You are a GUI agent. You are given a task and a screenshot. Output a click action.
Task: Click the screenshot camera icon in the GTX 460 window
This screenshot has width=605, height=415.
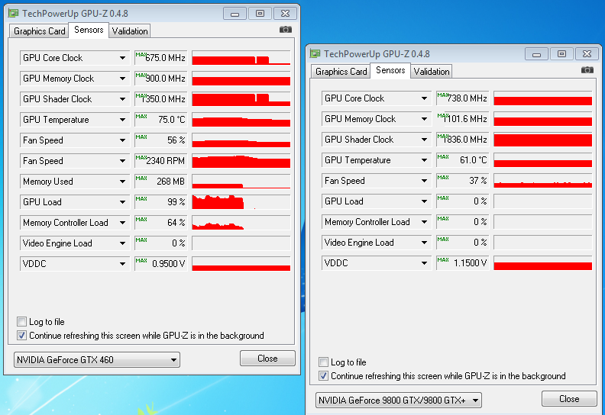pos(286,30)
